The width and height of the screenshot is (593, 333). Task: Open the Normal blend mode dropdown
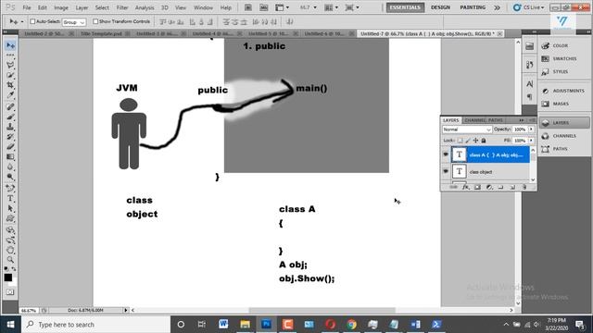point(467,129)
